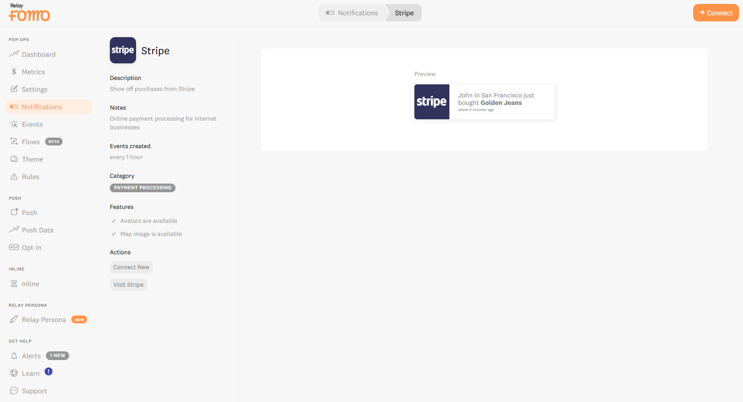Click the Notifications sidebar icon

click(x=14, y=107)
